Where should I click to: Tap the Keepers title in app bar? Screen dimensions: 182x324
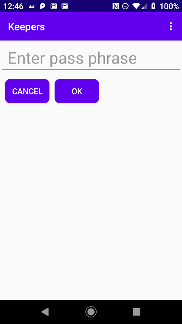(26, 27)
